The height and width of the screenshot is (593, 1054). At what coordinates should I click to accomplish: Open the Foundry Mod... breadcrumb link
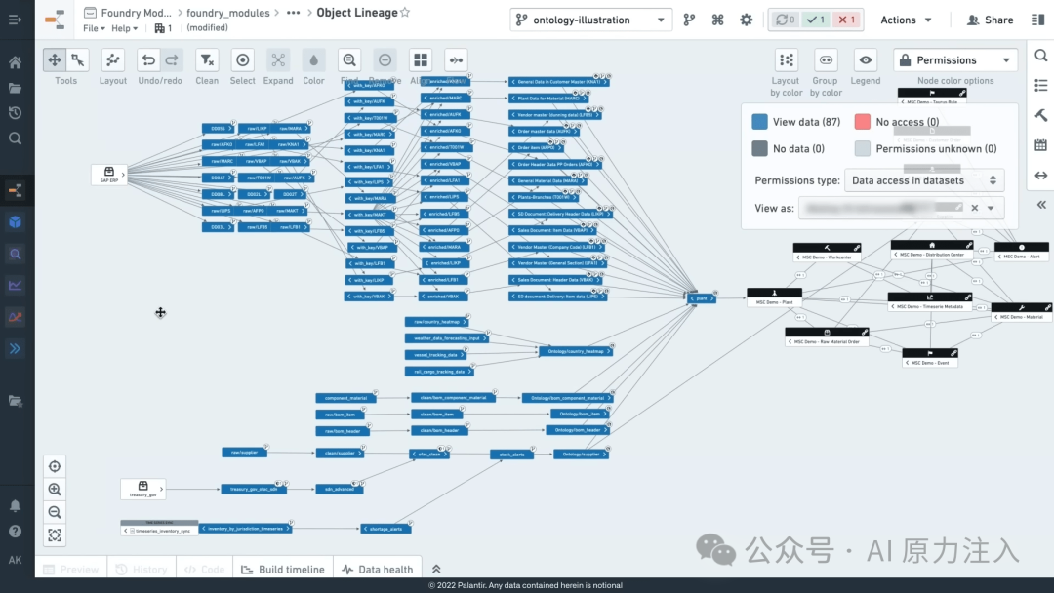click(x=137, y=13)
